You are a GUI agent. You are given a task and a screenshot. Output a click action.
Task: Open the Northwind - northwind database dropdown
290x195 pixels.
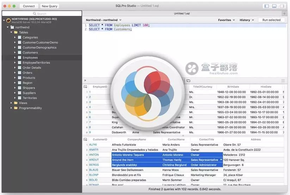(104, 20)
